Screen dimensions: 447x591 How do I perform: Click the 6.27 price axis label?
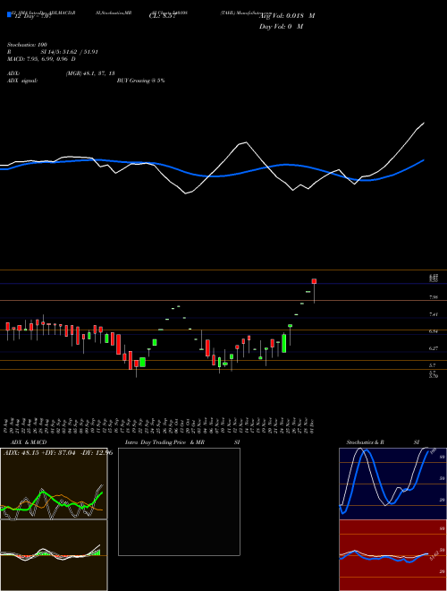[x=433, y=348]
